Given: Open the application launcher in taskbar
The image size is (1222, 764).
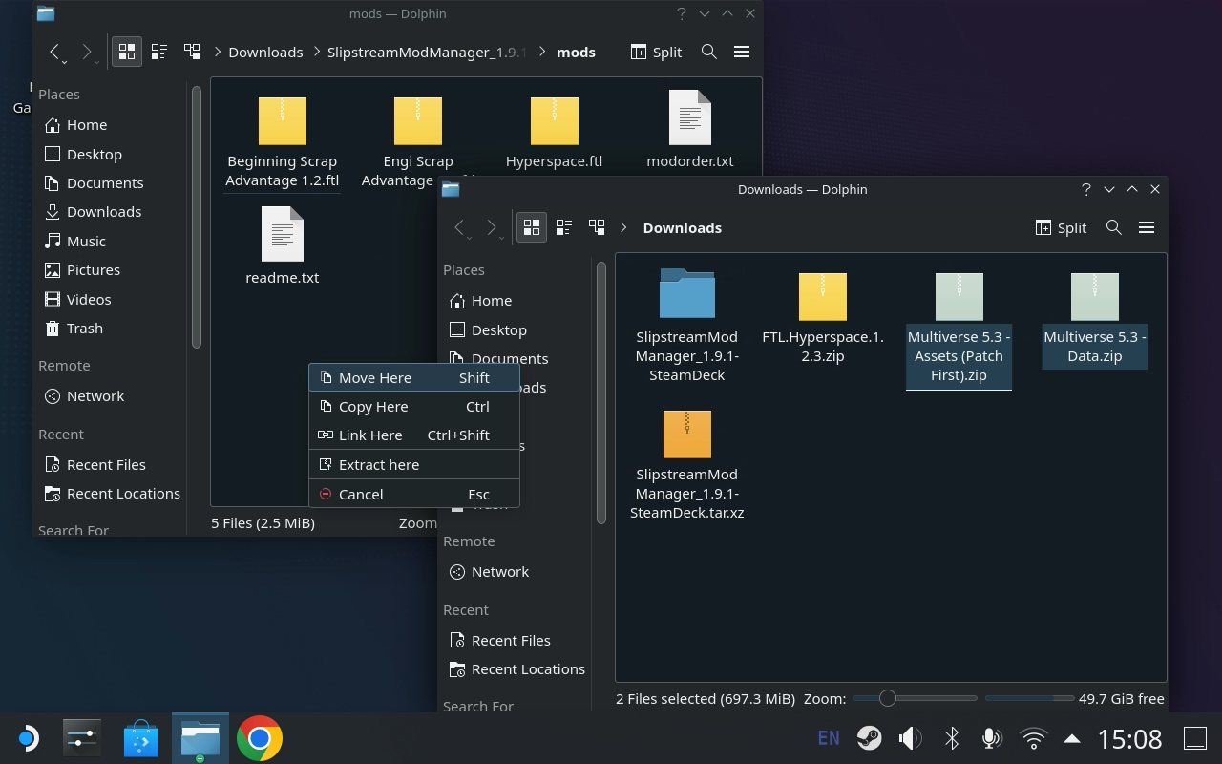Looking at the screenshot, I should 27,738.
